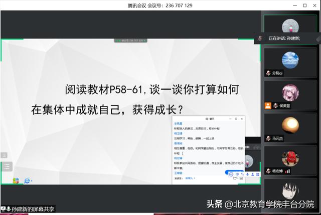Click the microphone icon in the speaking banner
The image size is (321, 215).
260,38
